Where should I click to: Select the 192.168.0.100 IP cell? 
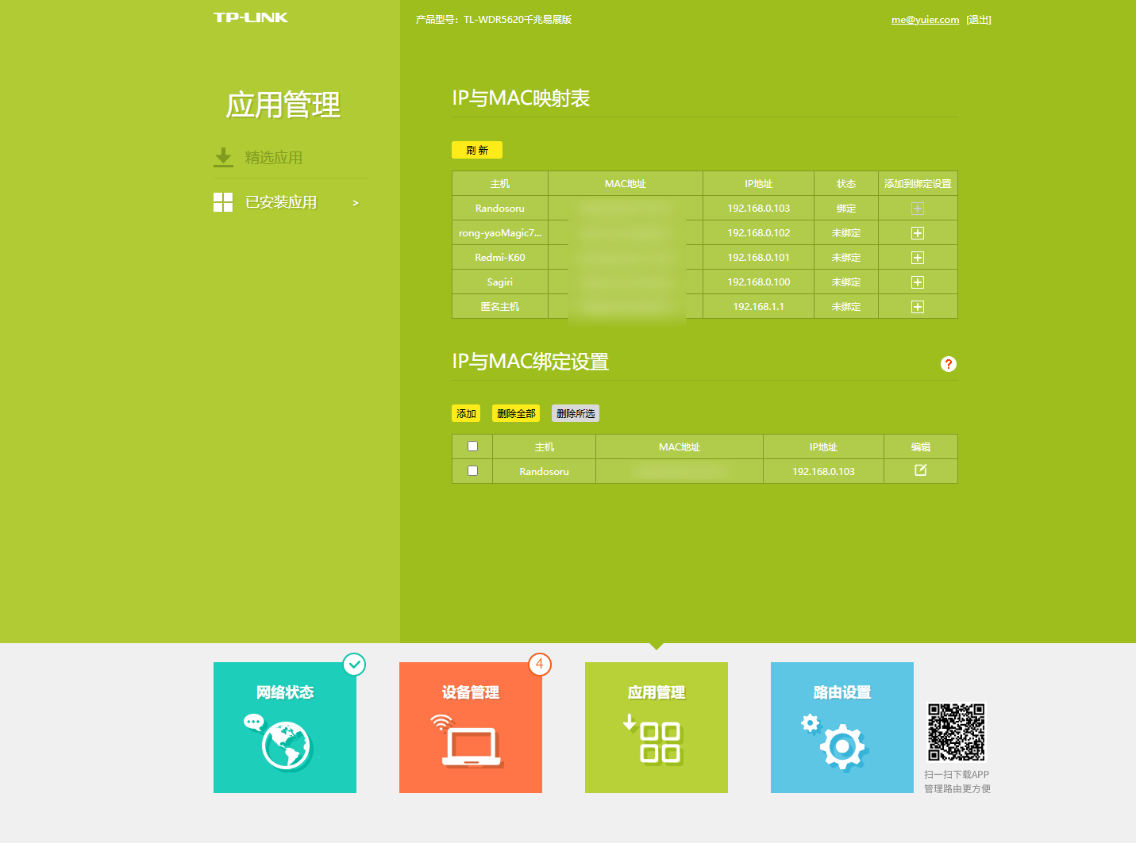[x=759, y=282]
